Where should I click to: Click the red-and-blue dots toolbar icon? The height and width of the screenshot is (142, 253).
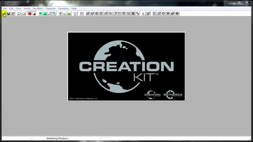(49, 13)
